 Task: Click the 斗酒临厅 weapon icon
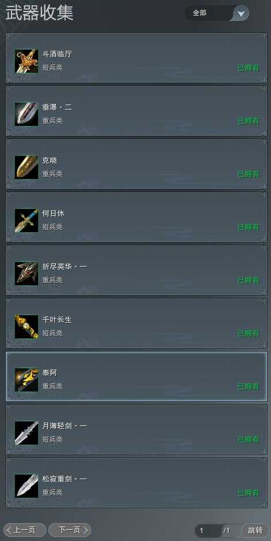click(27, 61)
